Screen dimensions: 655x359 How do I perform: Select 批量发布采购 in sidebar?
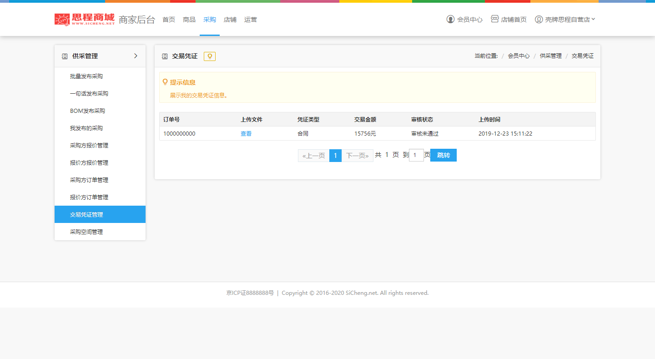(100, 76)
